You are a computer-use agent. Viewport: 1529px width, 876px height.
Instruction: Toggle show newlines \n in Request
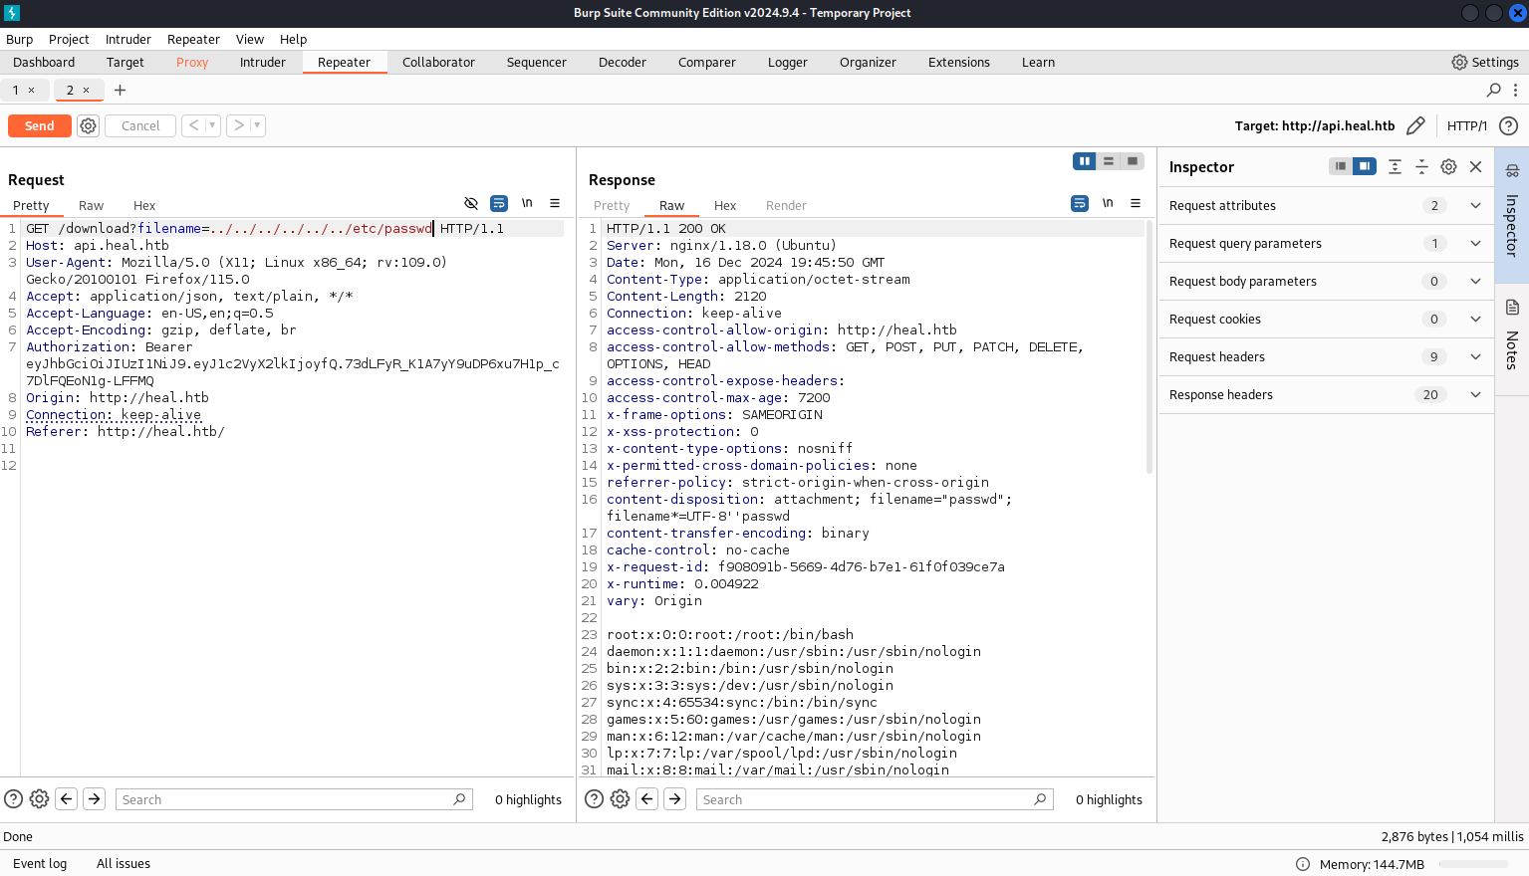[x=527, y=203]
